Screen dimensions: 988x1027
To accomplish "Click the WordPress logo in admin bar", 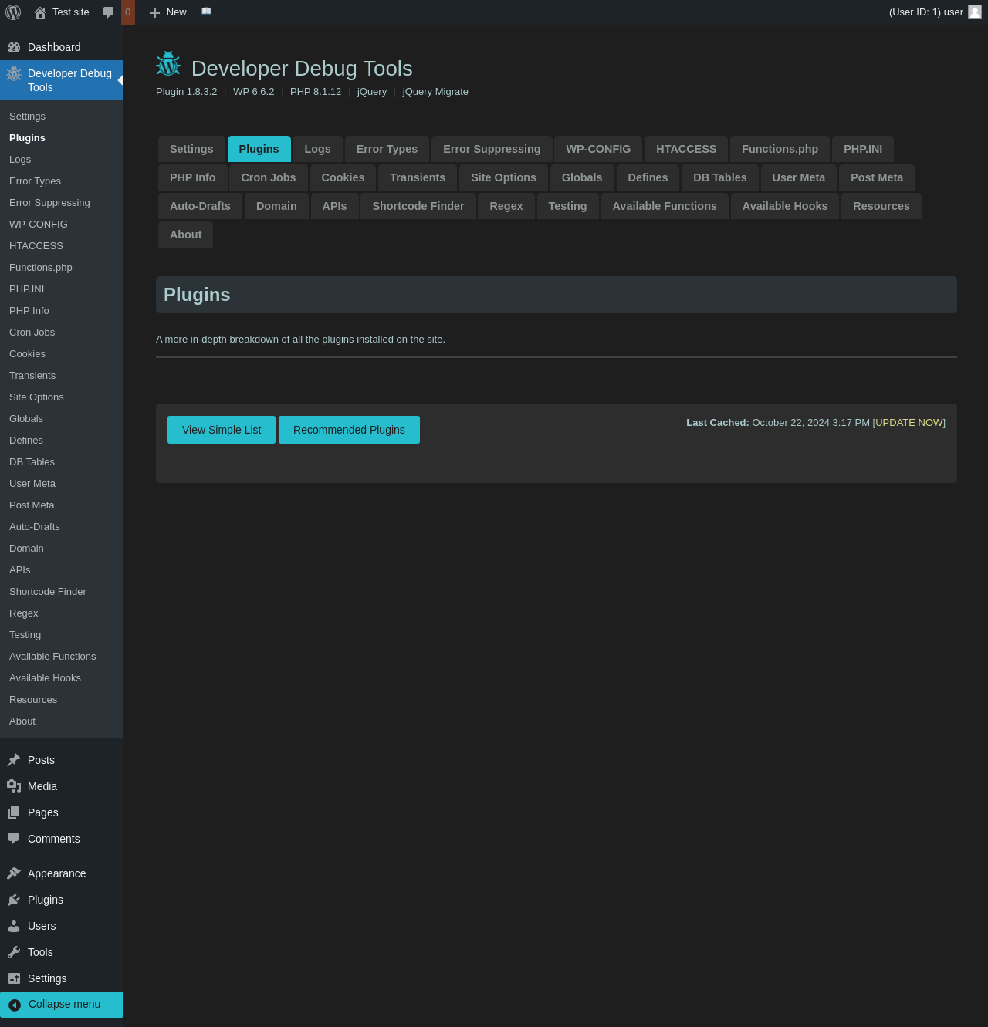I will 13,12.
